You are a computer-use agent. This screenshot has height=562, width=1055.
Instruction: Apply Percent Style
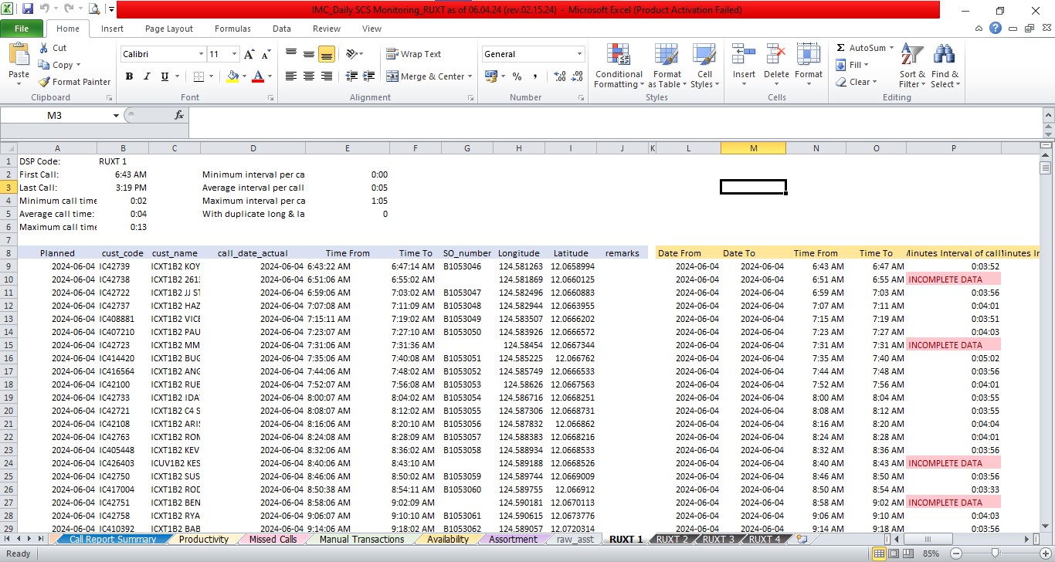pyautogui.click(x=517, y=76)
